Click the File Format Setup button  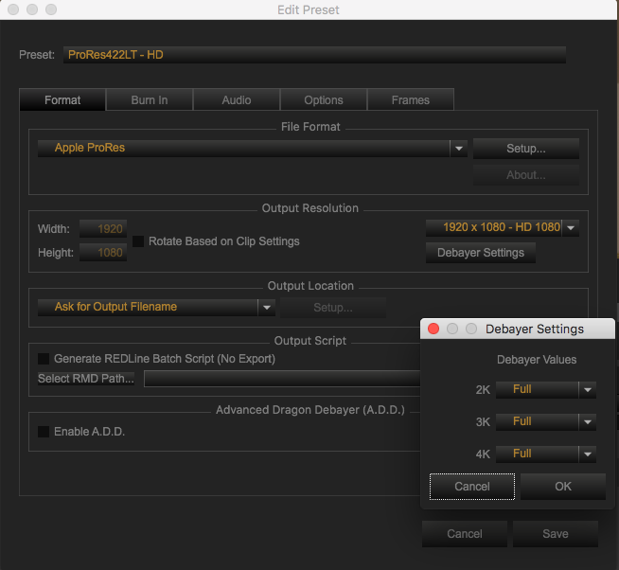click(525, 149)
